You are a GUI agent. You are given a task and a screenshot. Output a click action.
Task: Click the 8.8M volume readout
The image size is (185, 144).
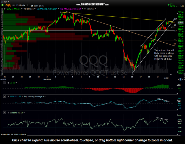(x=36, y=6)
